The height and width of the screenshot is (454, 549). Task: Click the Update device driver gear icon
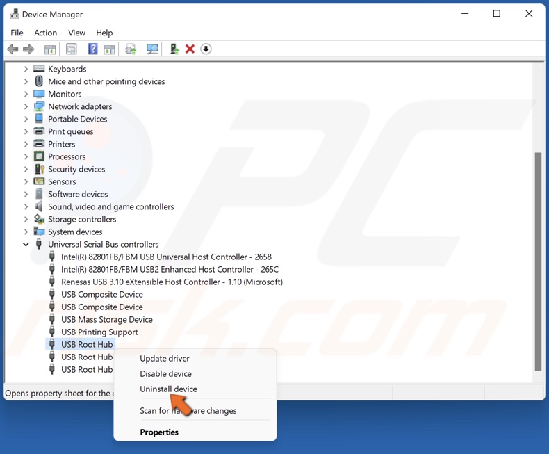click(x=131, y=49)
